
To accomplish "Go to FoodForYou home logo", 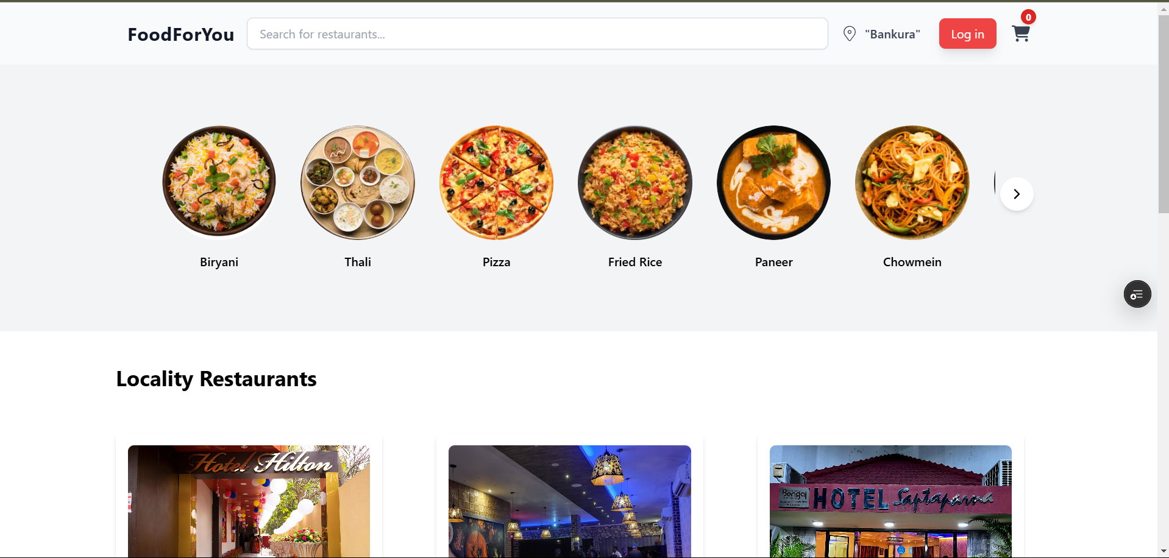I will pos(181,34).
